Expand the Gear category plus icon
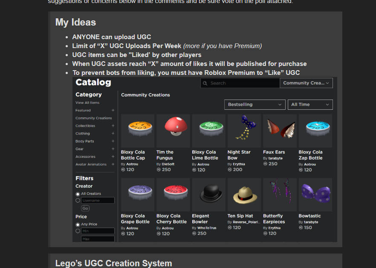Screen dimensions: 376x268 (x=113, y=149)
